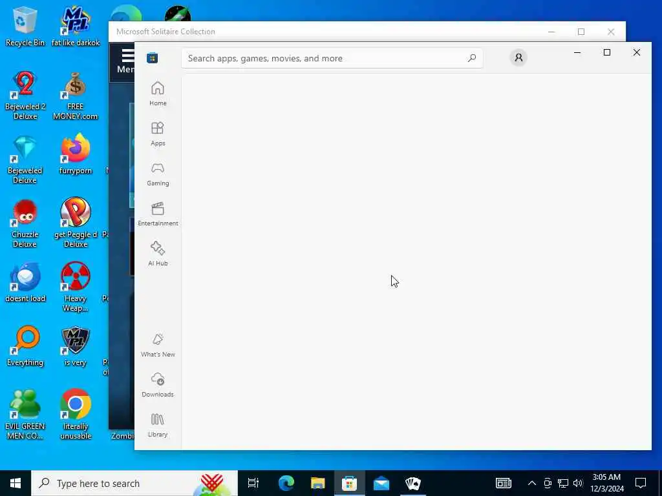662x496 pixels.
Task: Open the Entertainment section
Action: 158,214
